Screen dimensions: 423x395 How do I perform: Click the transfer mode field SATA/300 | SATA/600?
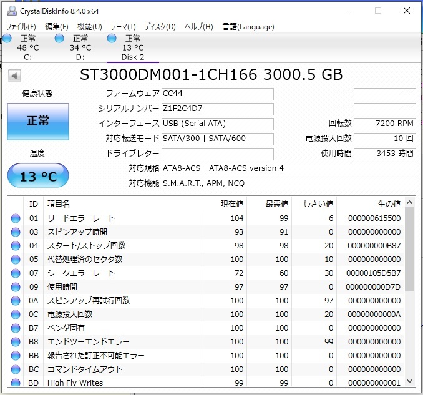218,139
